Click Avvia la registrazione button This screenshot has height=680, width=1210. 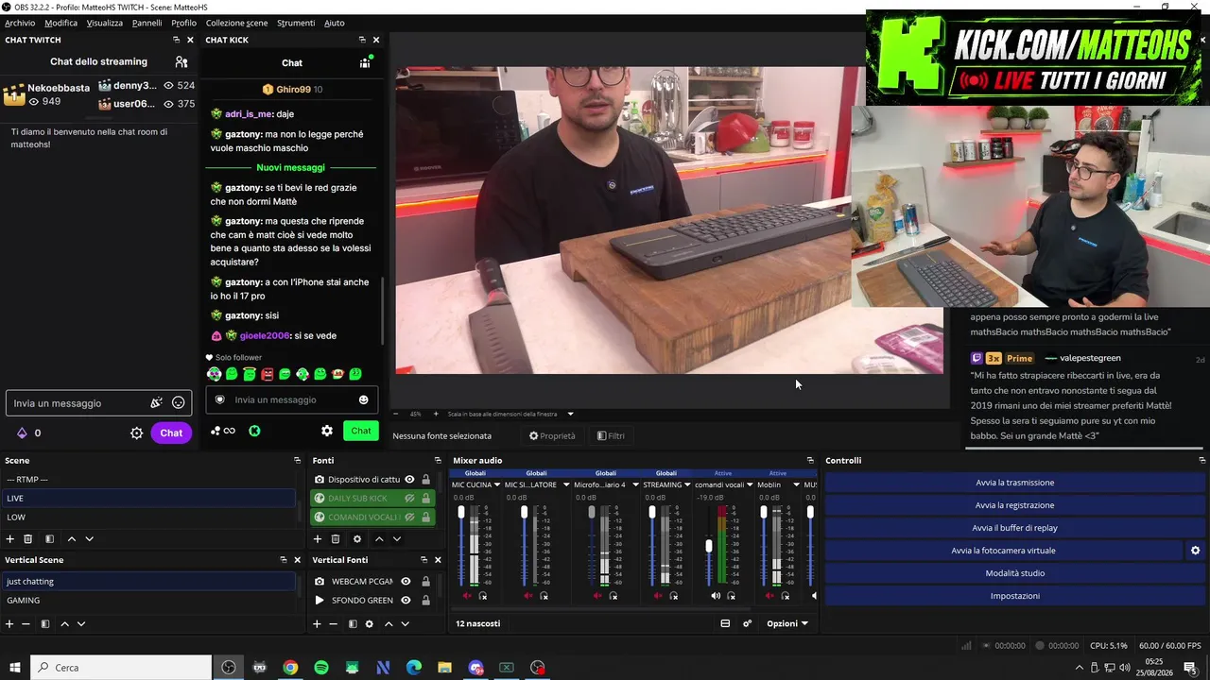[x=1015, y=505]
